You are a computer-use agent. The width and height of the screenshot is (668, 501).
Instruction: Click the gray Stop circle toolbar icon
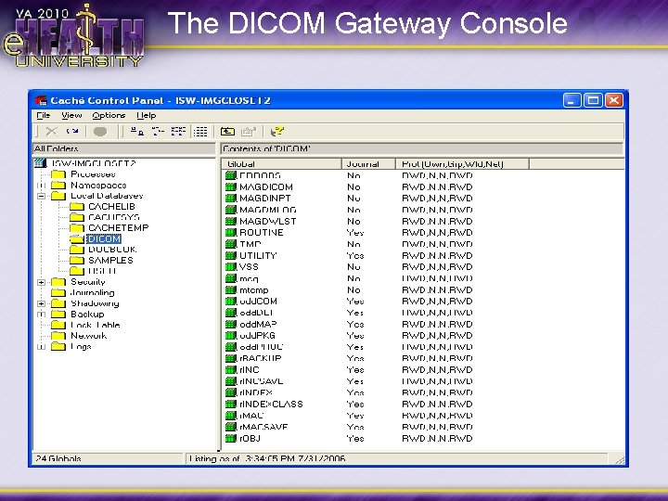click(100, 132)
